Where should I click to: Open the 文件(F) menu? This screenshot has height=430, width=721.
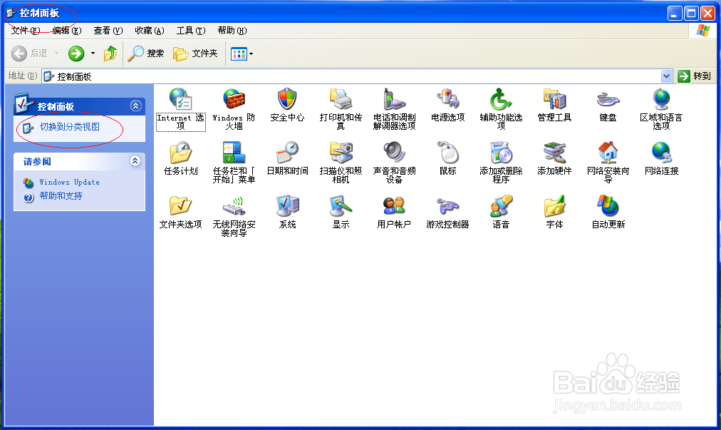[26, 31]
